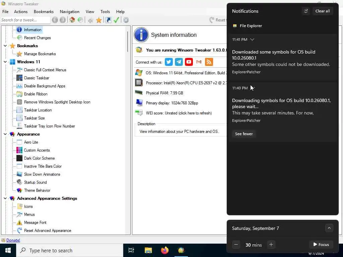Click the Search for a tweak field
343x257 pixels.
coord(25,20)
